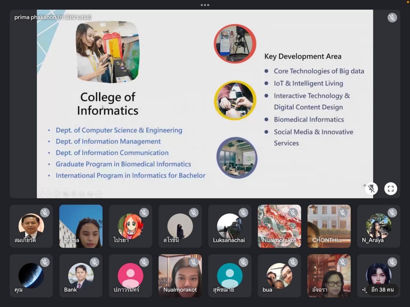410x307 pixels.
Task: Open the three-dot menu at the top
Action: 205,5
